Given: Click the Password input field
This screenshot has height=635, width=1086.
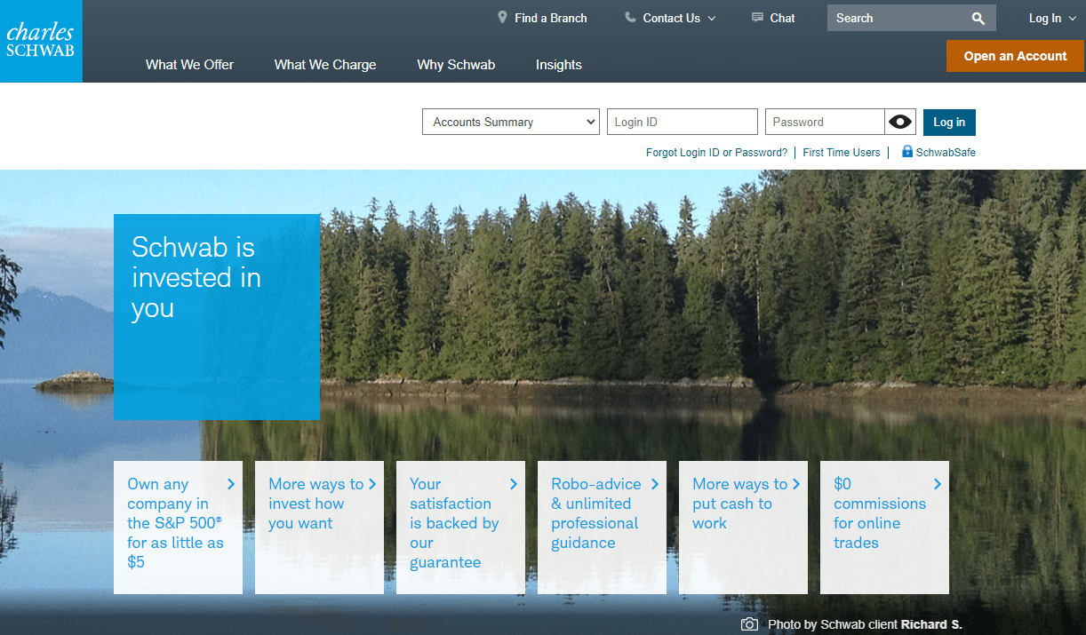Looking at the screenshot, I should point(825,122).
